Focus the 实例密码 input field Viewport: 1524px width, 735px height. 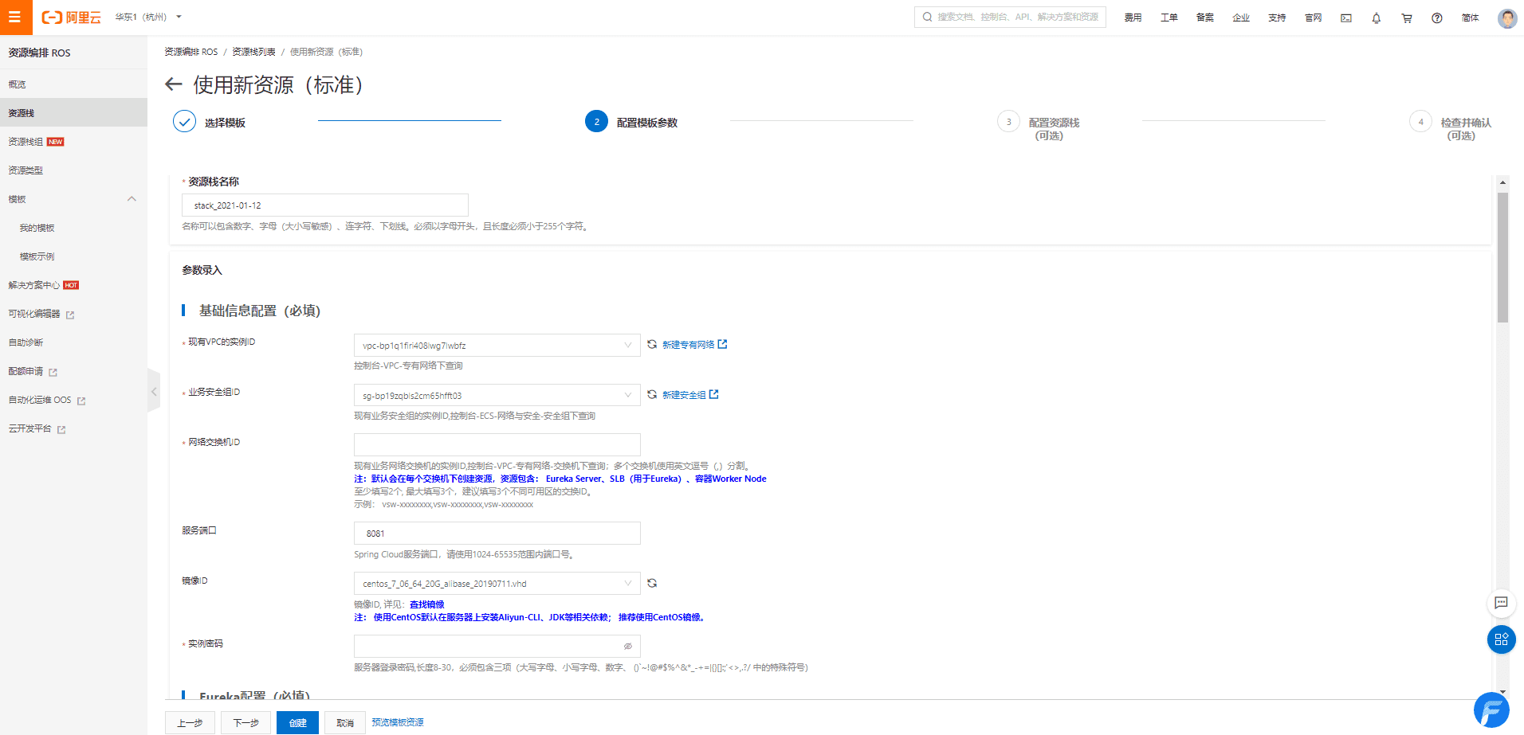point(497,647)
